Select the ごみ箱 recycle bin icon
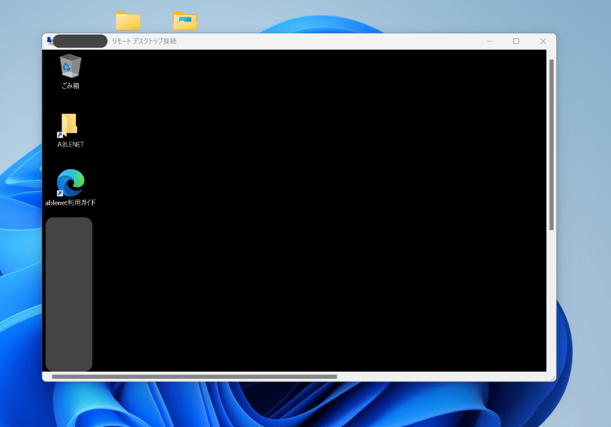The image size is (611, 427). pos(70,66)
